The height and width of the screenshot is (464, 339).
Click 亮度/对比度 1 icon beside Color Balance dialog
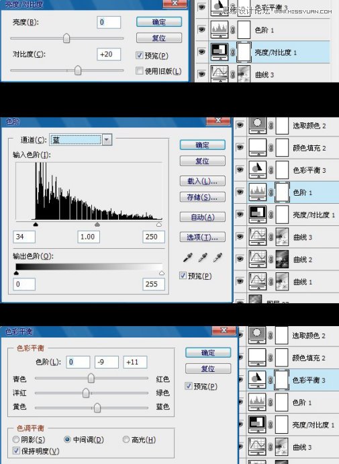pos(257,424)
